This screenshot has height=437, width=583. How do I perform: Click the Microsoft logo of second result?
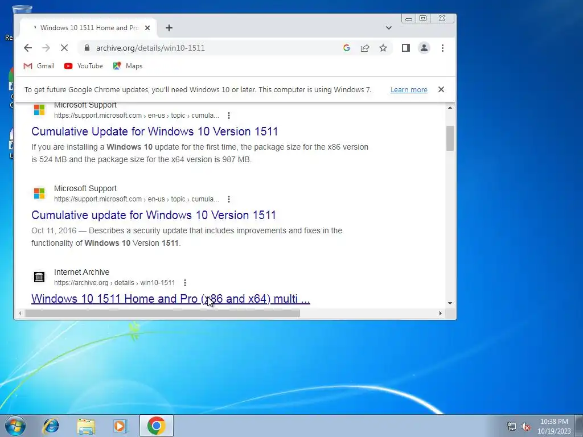[39, 193]
